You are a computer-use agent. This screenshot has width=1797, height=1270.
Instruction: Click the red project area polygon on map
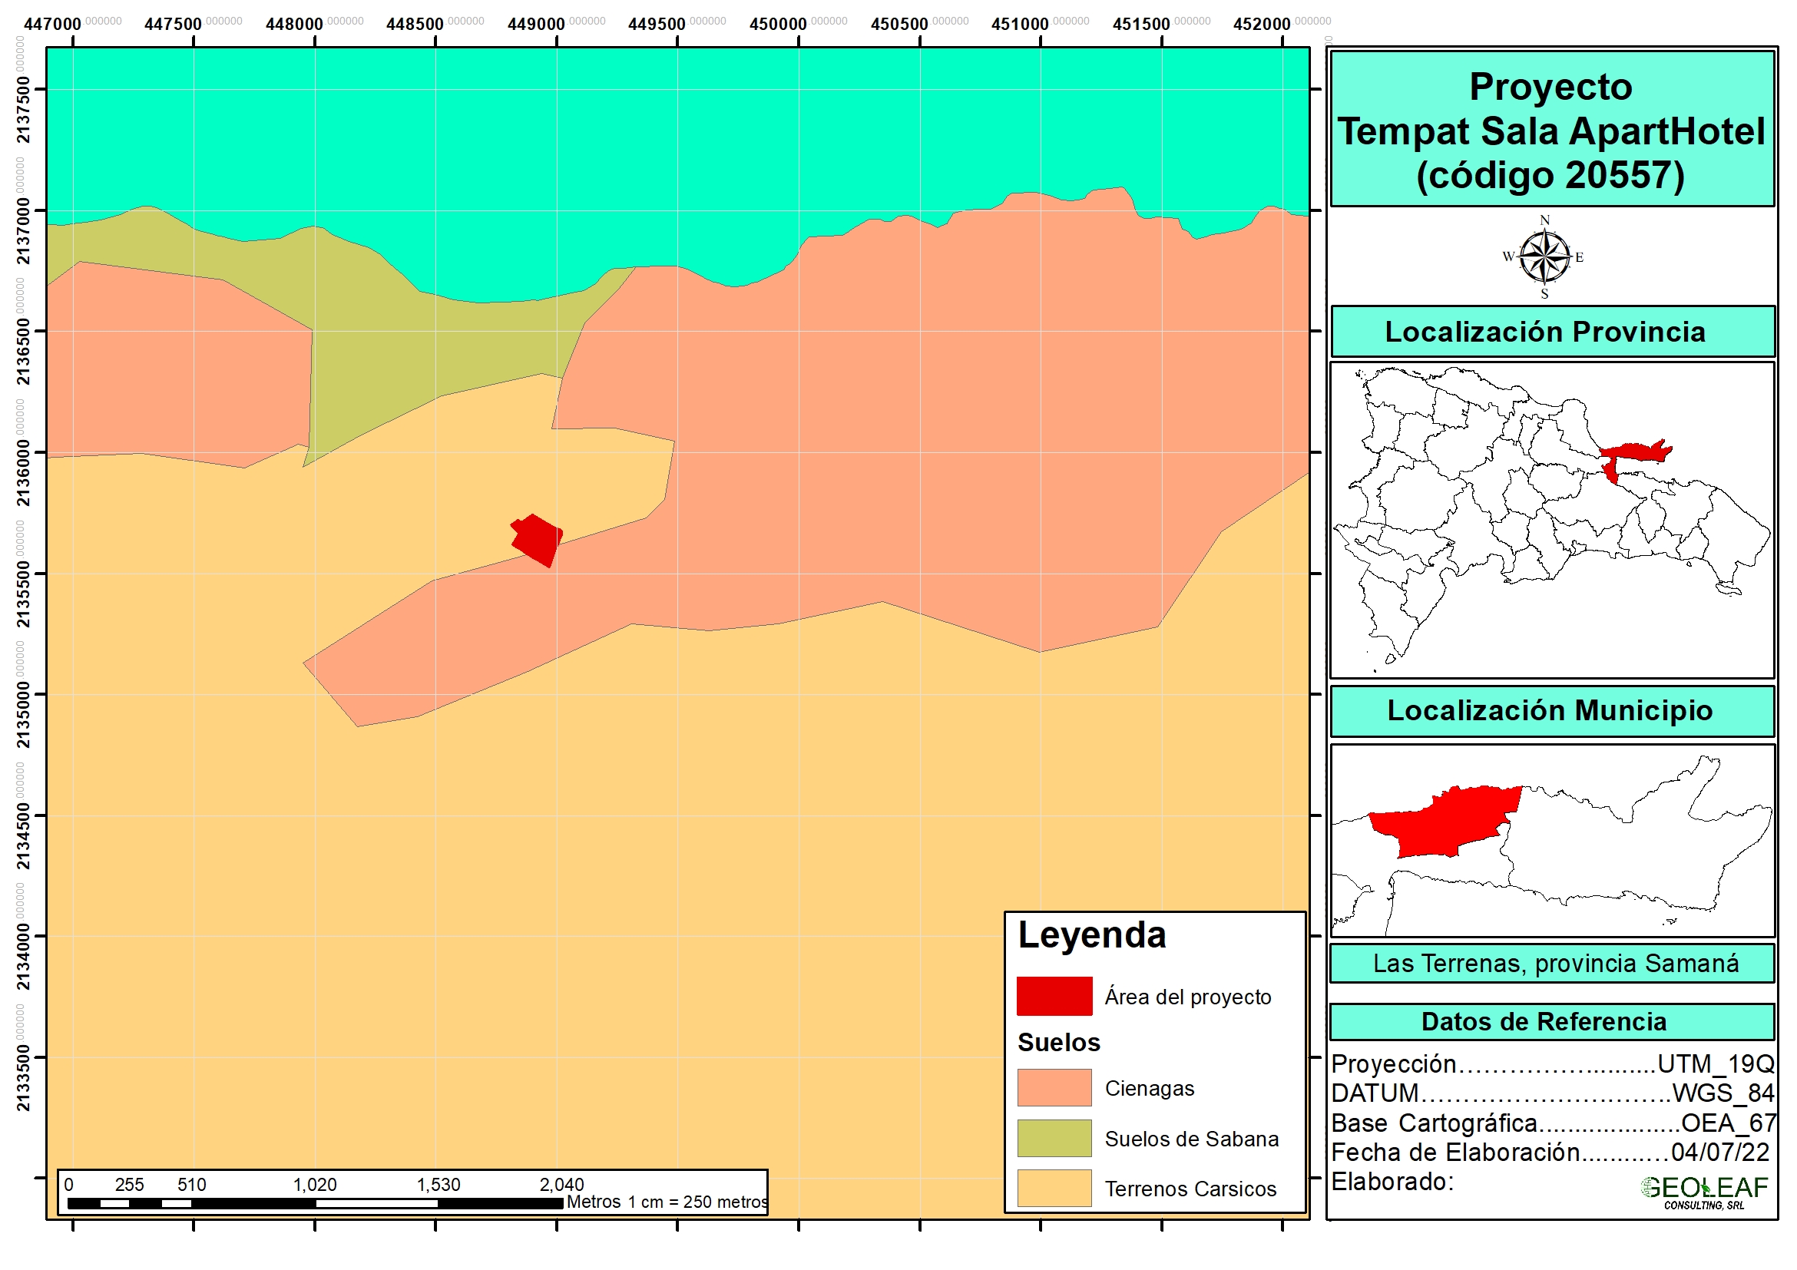[x=536, y=539]
